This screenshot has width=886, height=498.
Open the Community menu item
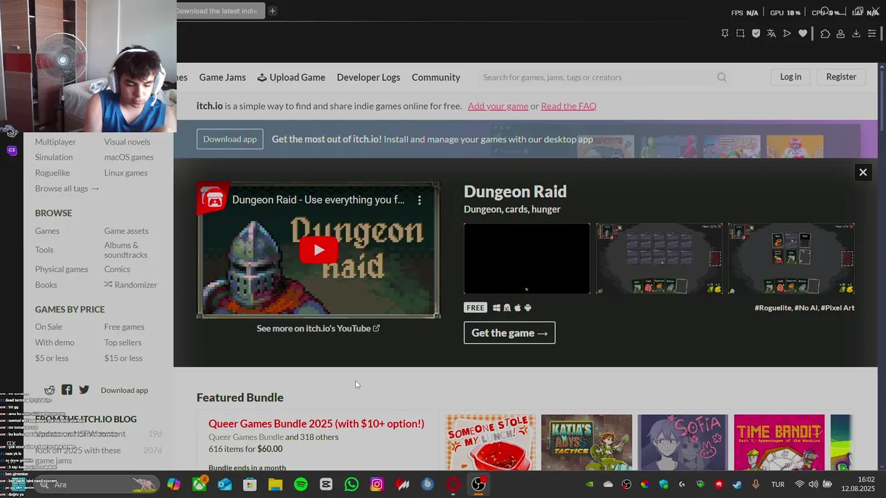(436, 77)
